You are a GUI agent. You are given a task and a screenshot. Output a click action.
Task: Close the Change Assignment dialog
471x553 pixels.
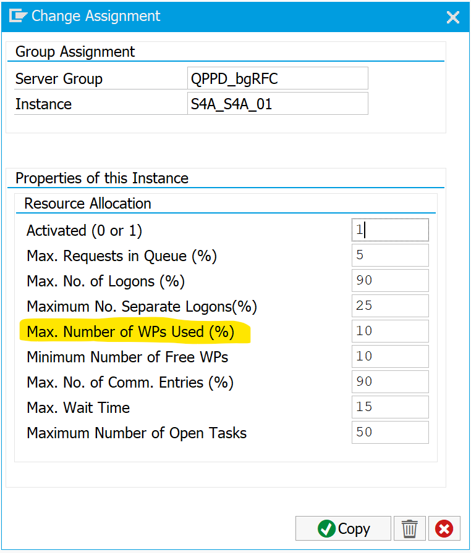[453, 17]
